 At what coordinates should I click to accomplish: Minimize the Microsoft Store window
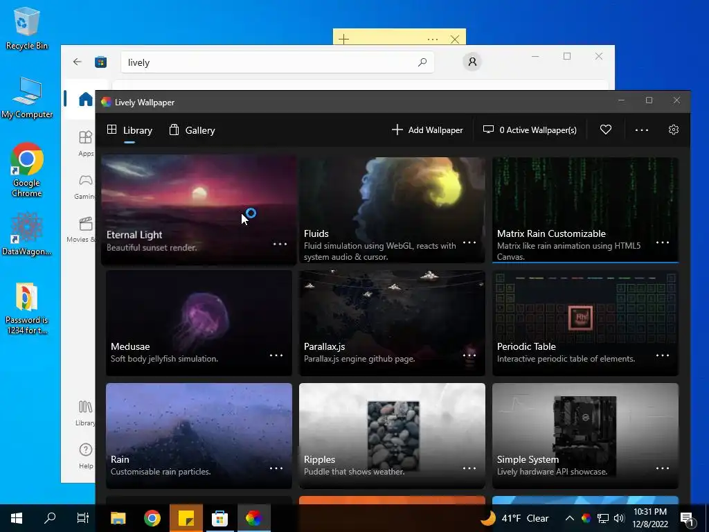[535, 56]
